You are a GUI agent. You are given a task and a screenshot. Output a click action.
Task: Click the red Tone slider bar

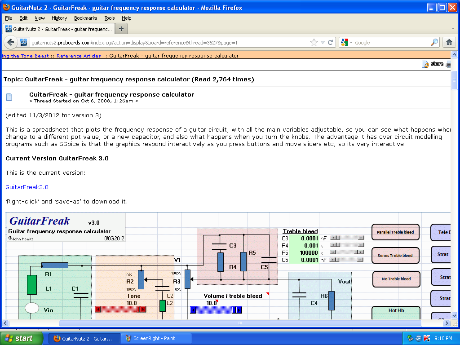[120, 309]
